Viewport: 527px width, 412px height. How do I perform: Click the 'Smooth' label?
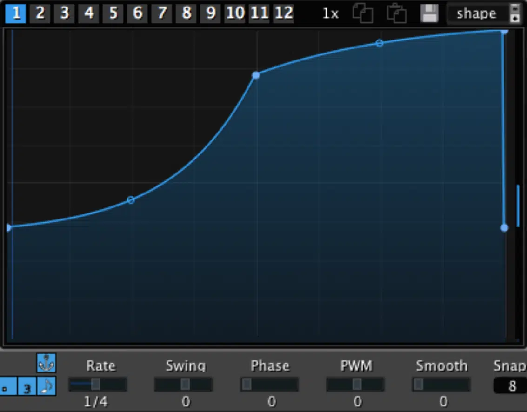tap(441, 365)
